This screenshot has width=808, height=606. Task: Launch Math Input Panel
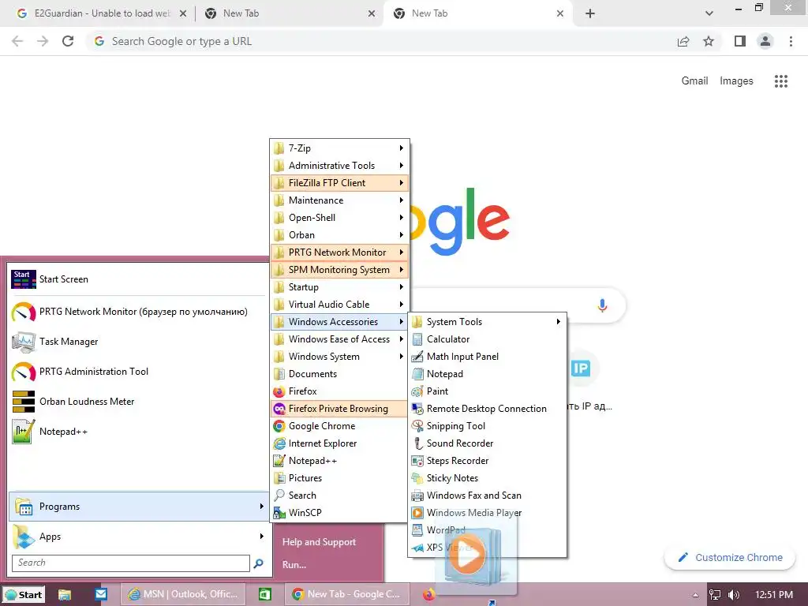pyautogui.click(x=487, y=357)
